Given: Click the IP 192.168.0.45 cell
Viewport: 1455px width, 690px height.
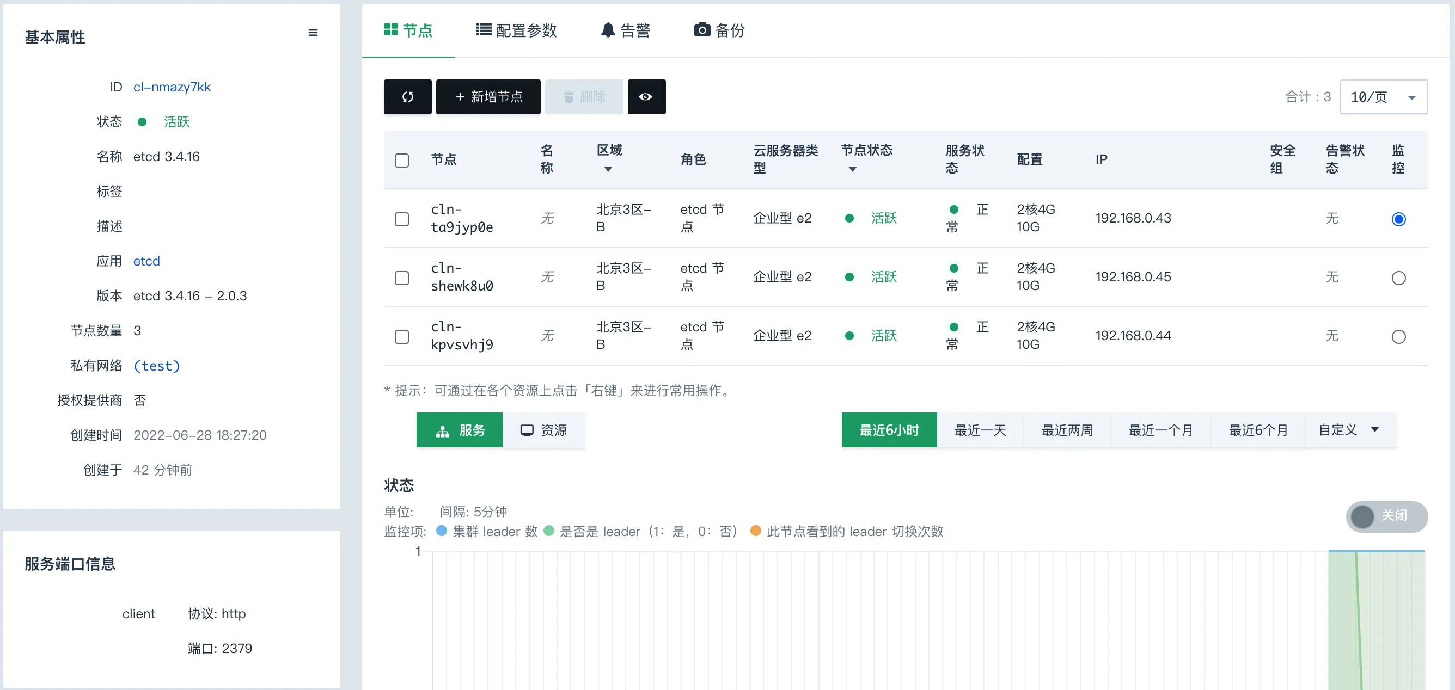Looking at the screenshot, I should tap(1133, 277).
